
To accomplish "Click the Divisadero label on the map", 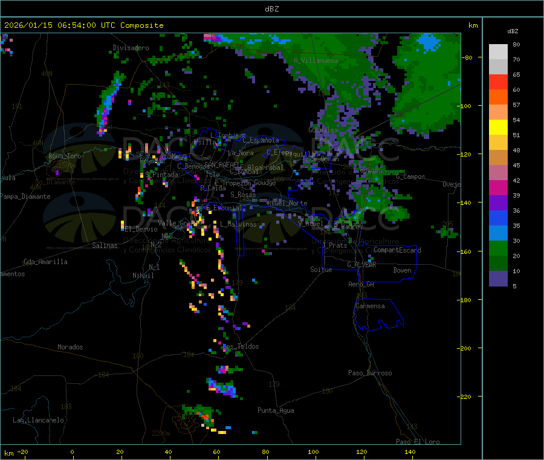I will [131, 47].
